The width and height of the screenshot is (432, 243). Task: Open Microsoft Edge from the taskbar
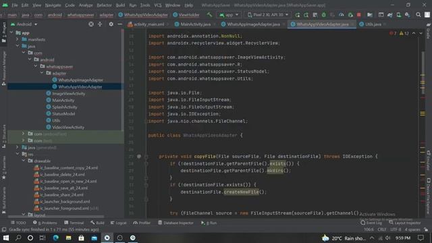coord(55,238)
